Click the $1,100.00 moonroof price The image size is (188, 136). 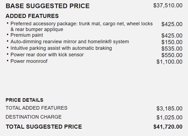[x=169, y=62]
